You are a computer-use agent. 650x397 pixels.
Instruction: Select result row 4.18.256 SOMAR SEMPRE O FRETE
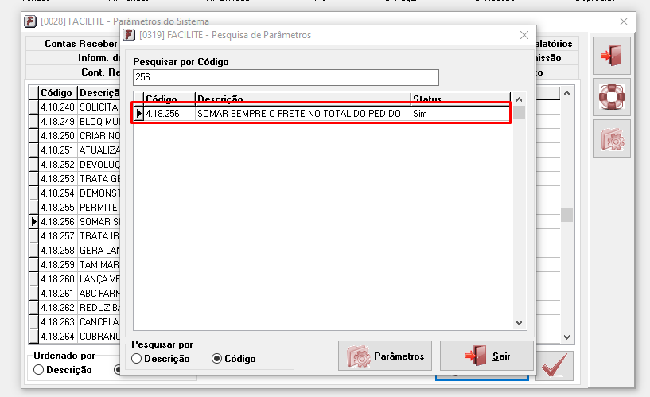(x=321, y=114)
